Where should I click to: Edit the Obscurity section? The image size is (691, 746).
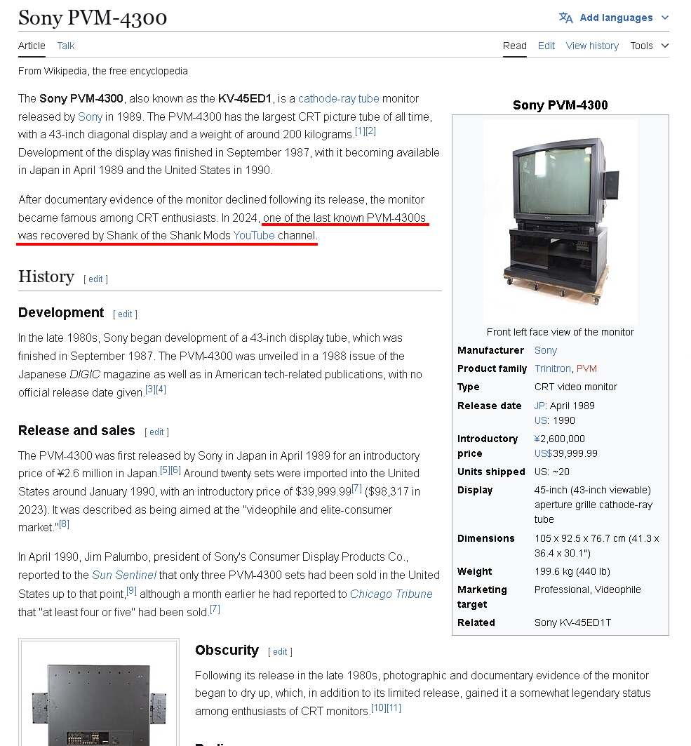[280, 652]
